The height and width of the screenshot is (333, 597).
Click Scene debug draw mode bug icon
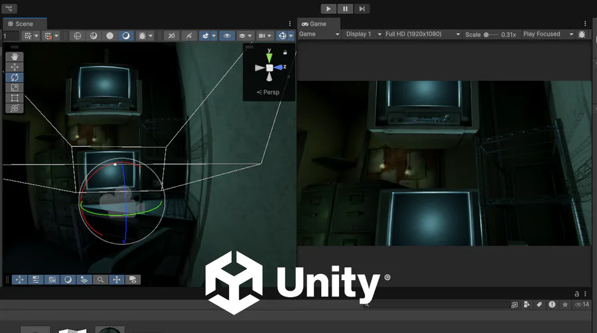point(142,36)
